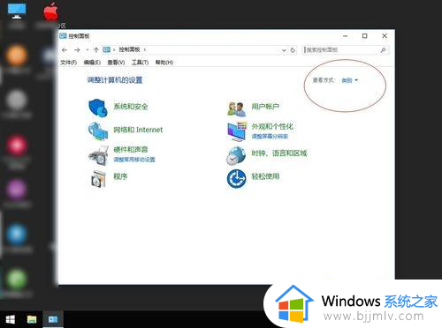Open the Hardware and Sound printer icon
Screen dimensions: 442x328
[x=98, y=155]
